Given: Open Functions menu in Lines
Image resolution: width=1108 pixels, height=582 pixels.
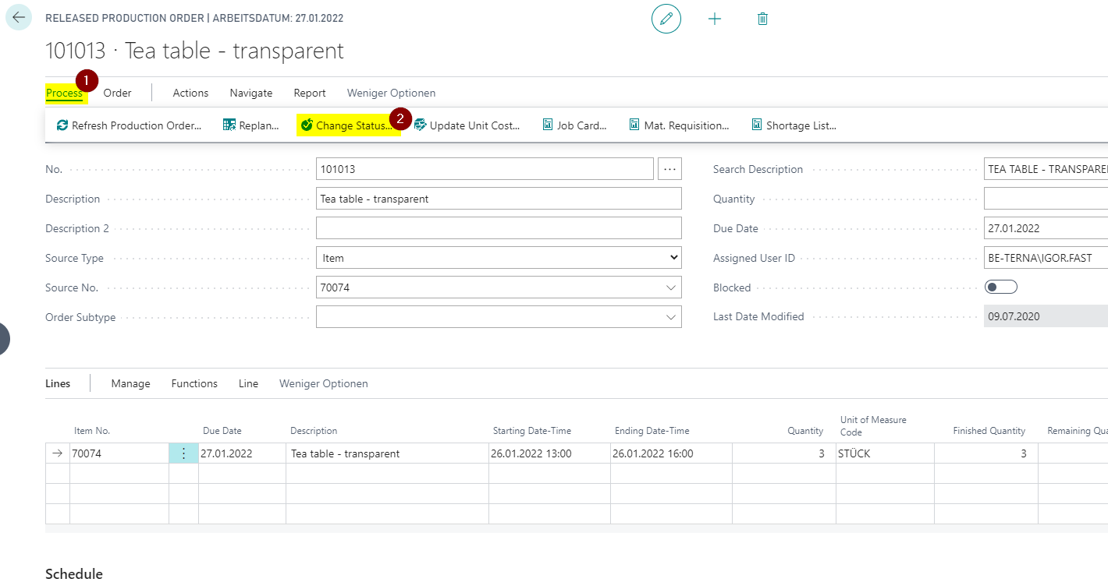Looking at the screenshot, I should click(x=194, y=383).
